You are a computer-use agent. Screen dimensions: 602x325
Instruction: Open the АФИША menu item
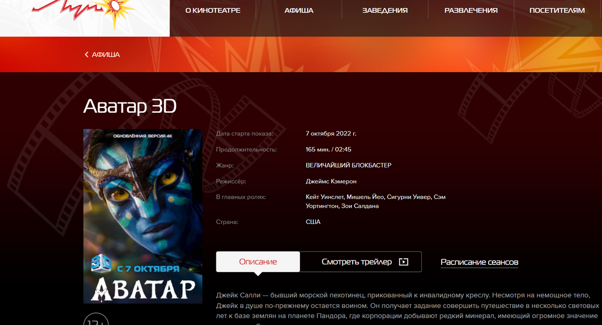(x=299, y=10)
